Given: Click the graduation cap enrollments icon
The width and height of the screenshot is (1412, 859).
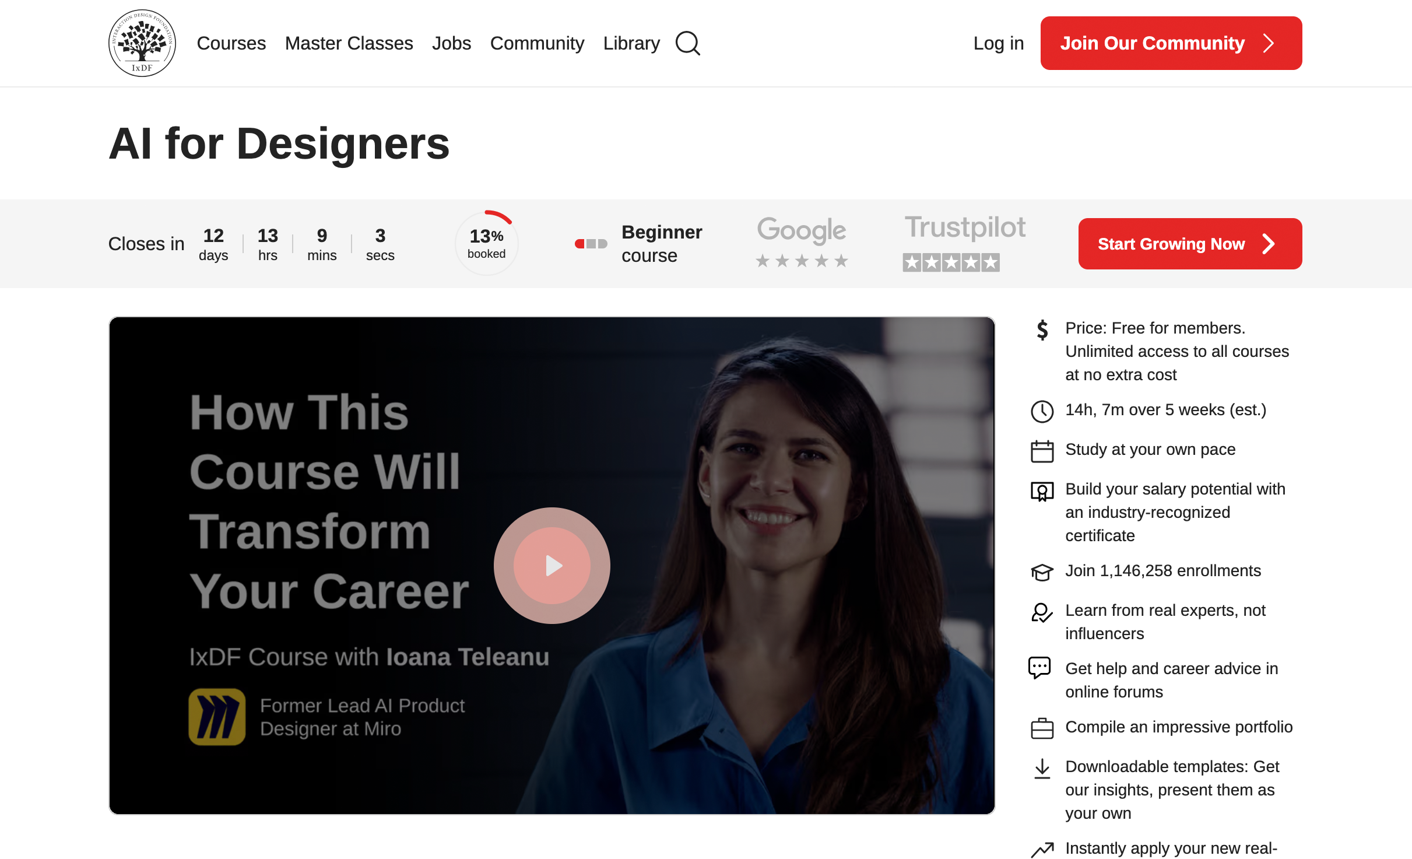Looking at the screenshot, I should 1042,572.
